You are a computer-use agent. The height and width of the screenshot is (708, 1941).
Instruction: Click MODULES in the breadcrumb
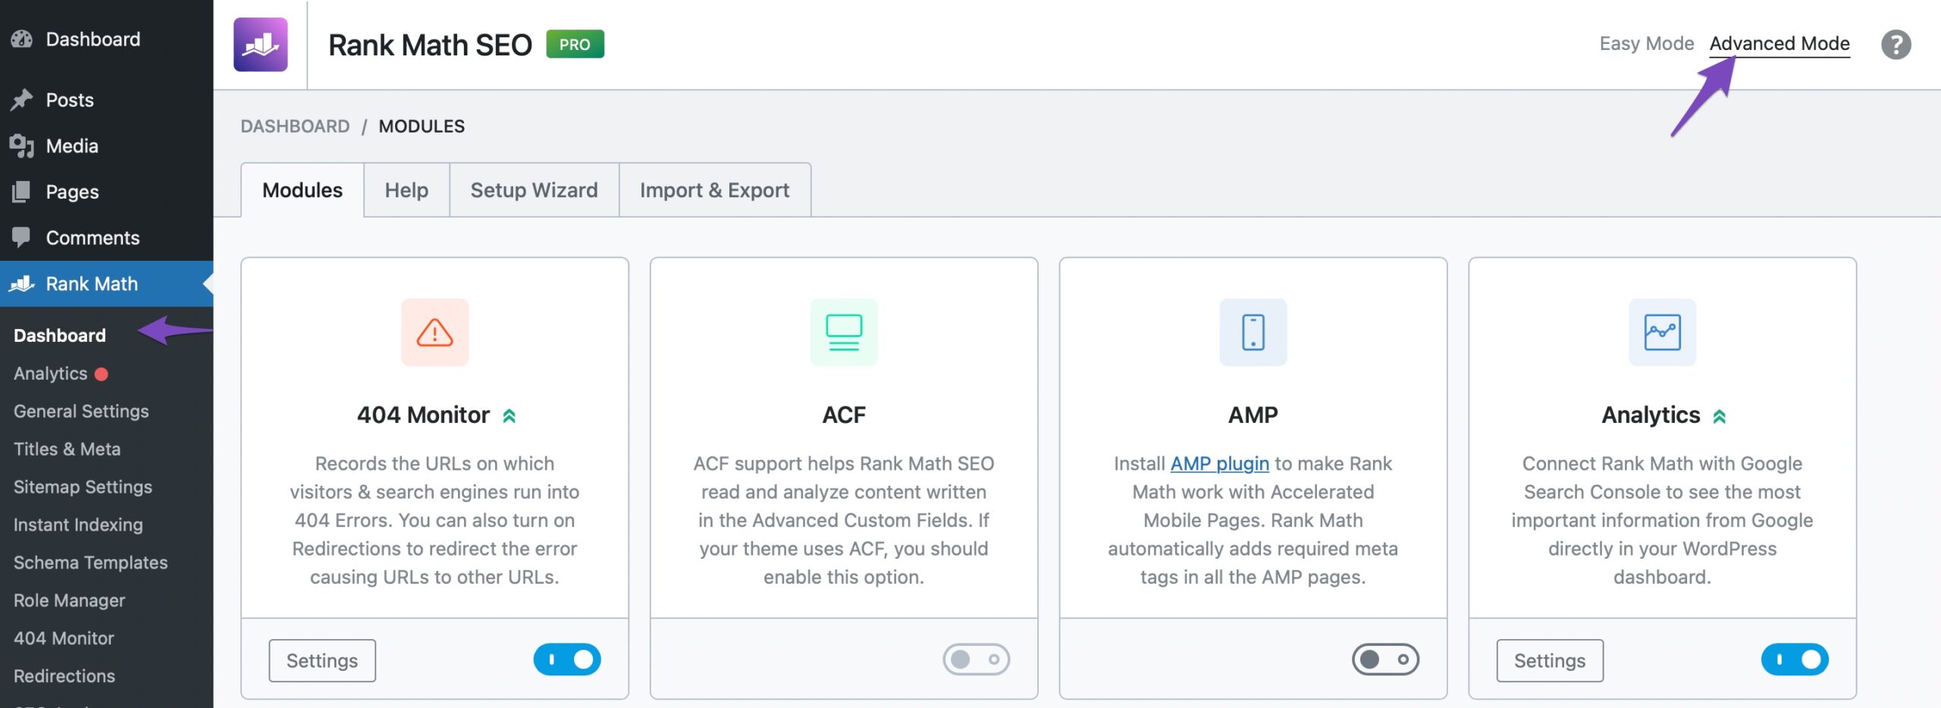pos(422,127)
